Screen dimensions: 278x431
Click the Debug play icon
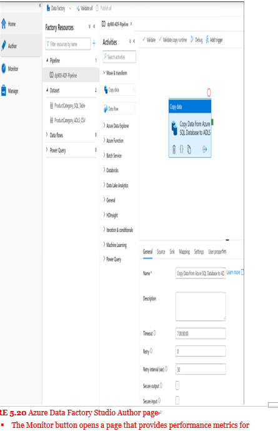point(192,39)
